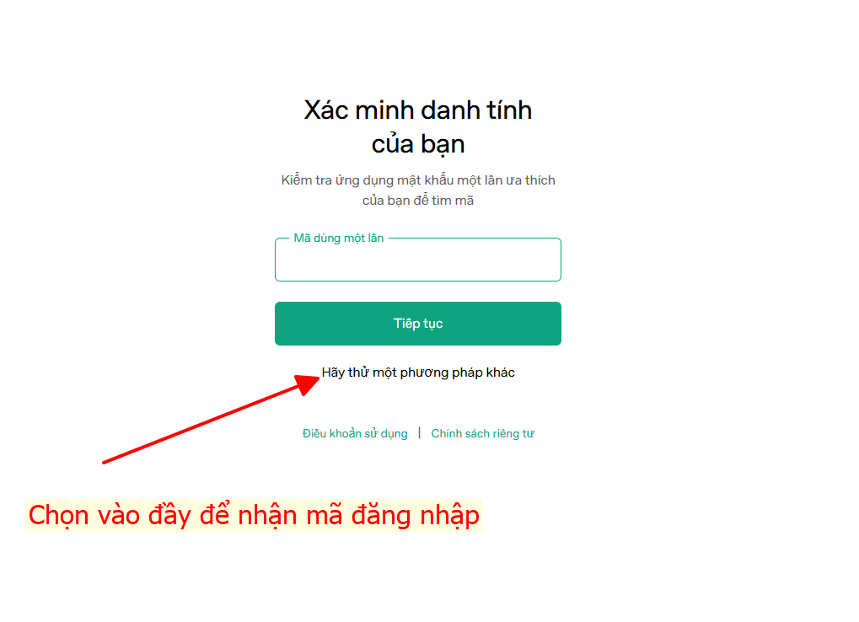Click the word Điều in the terms link
This screenshot has width=859, height=622.
314,434
